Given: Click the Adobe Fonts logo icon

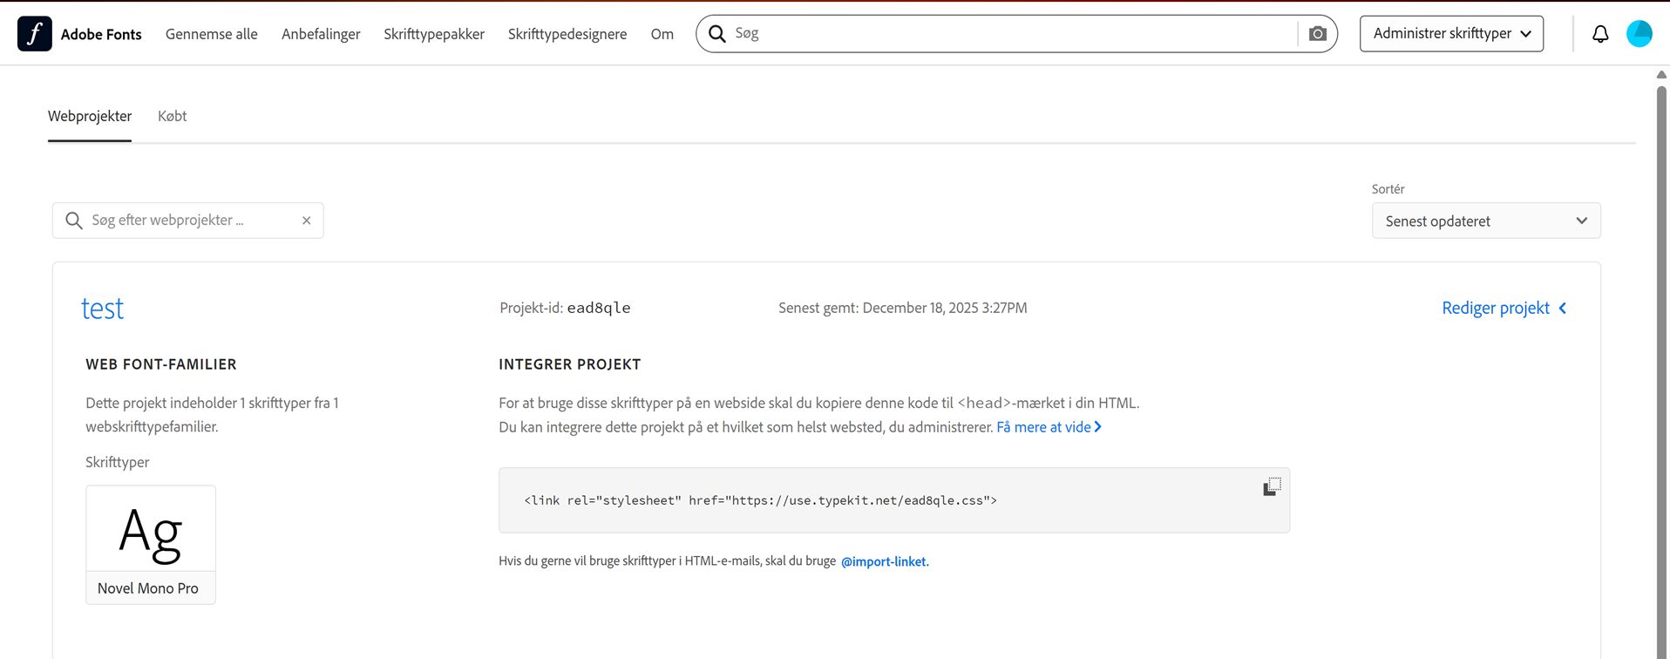Looking at the screenshot, I should (x=35, y=34).
